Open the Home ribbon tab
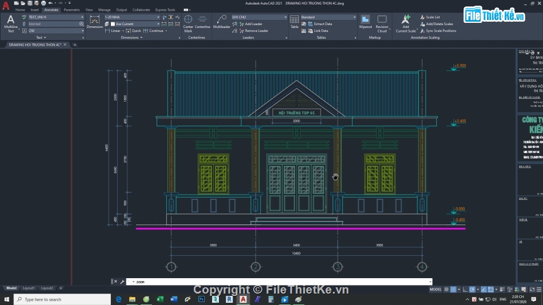This screenshot has height=305, width=543. point(20,10)
